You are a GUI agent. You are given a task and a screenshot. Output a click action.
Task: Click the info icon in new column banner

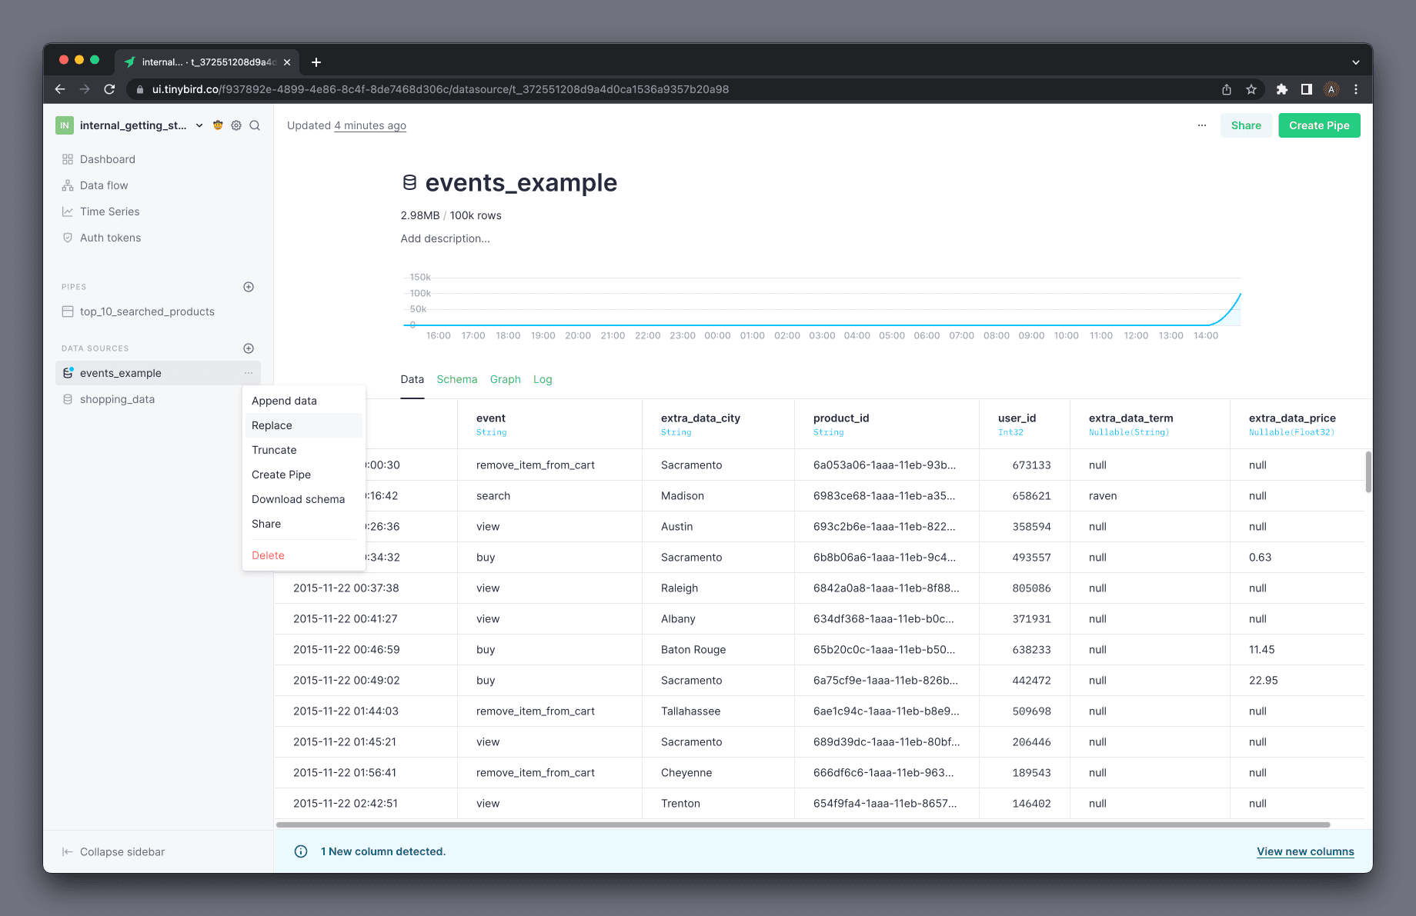[x=301, y=851]
